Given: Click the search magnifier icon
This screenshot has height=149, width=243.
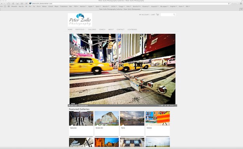Looking at the screenshot, I should click(x=174, y=14).
